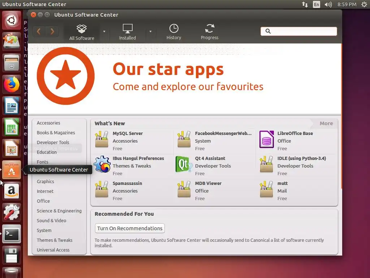Click Turn On Recommendations button

(130, 228)
